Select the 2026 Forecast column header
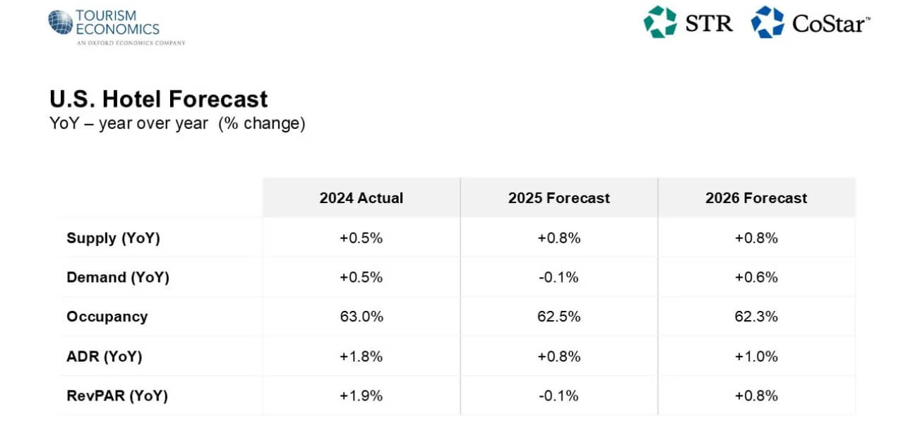This screenshot has width=915, height=423. click(x=756, y=198)
